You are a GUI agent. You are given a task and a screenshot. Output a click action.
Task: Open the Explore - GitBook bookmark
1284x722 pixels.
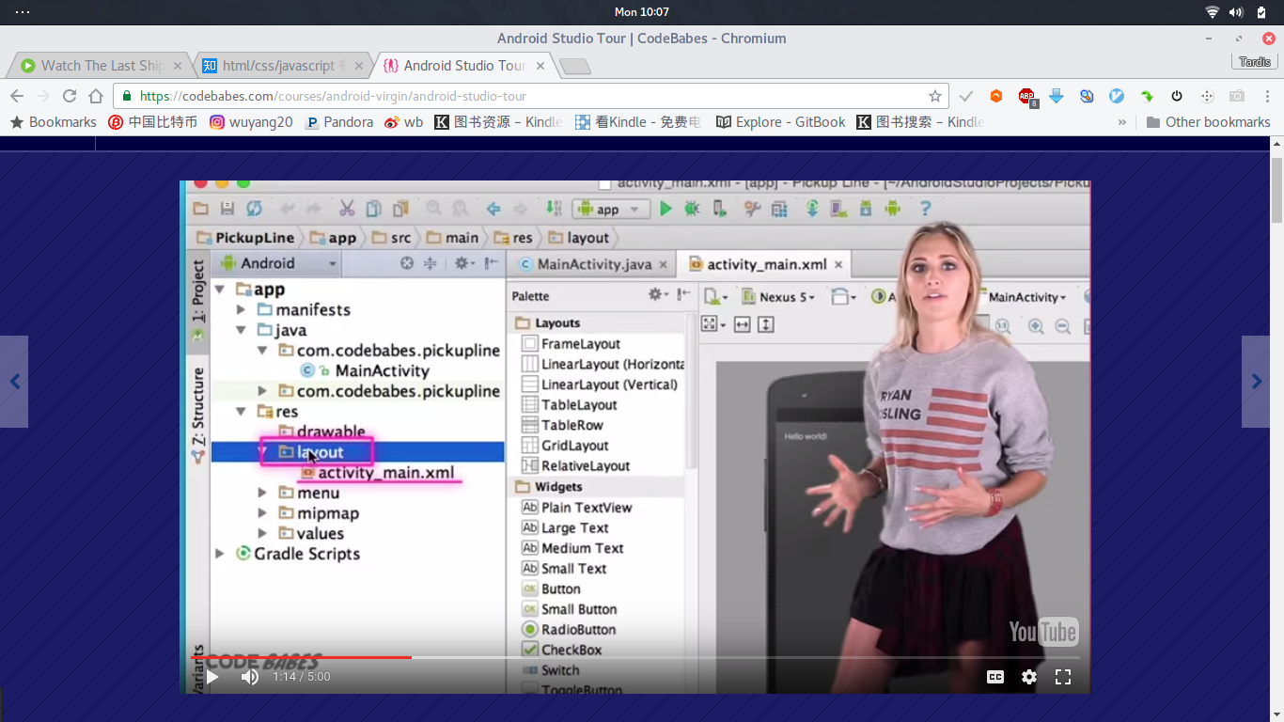781,122
